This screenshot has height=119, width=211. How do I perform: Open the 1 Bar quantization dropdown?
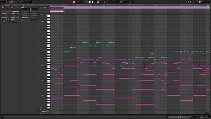(30, 2)
